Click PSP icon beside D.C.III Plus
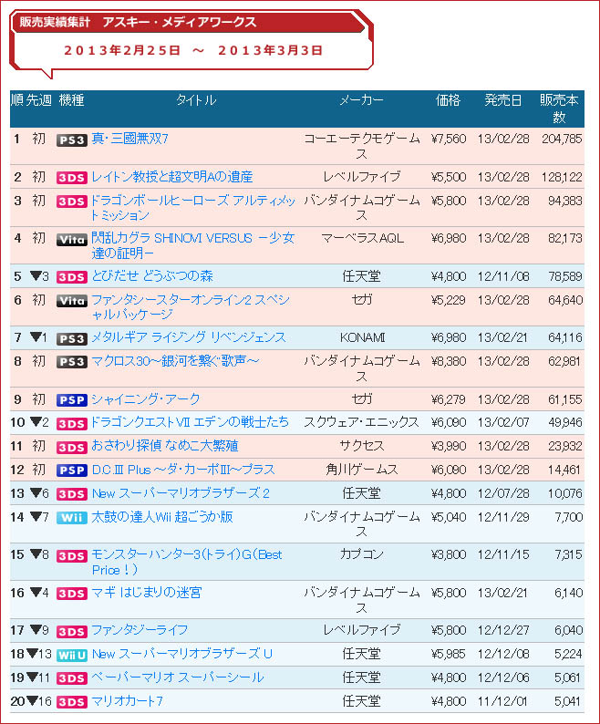Viewport: 600px width, 724px height. click(72, 471)
